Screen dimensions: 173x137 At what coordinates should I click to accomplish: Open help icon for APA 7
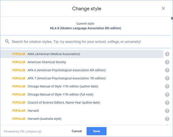(x=167, y=78)
